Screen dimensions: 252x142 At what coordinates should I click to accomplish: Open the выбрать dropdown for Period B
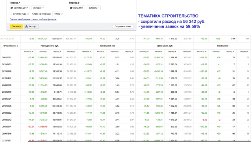(x=94, y=8)
